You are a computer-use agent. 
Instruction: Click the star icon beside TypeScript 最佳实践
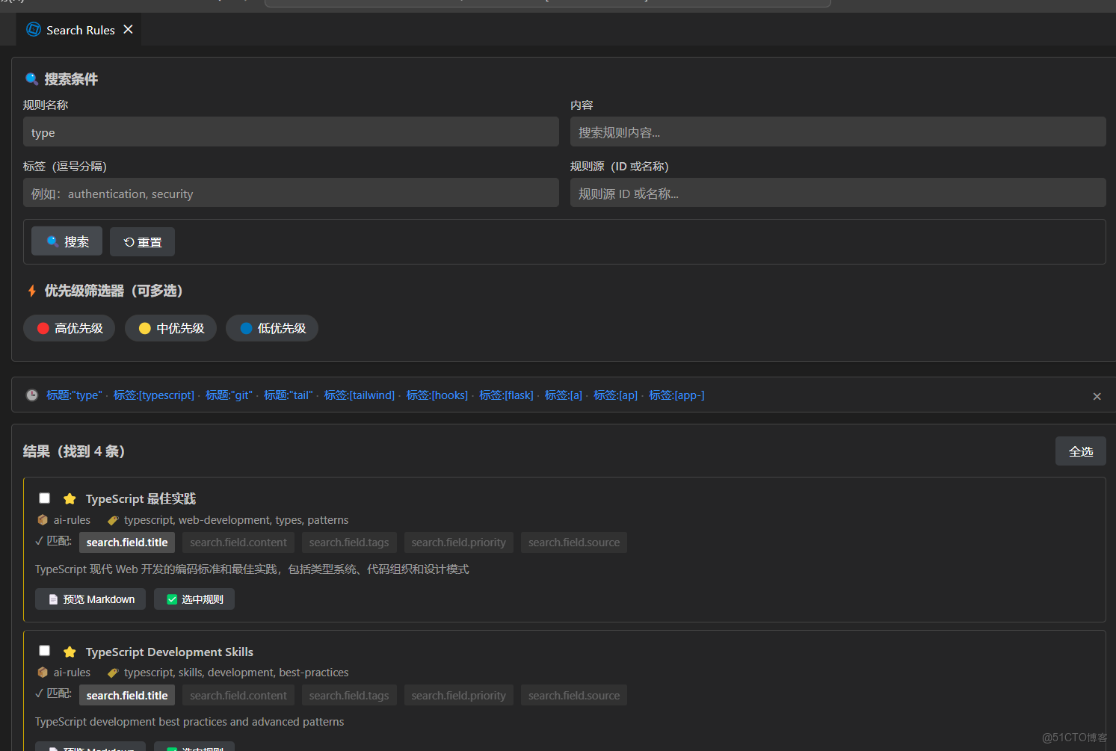(x=70, y=498)
